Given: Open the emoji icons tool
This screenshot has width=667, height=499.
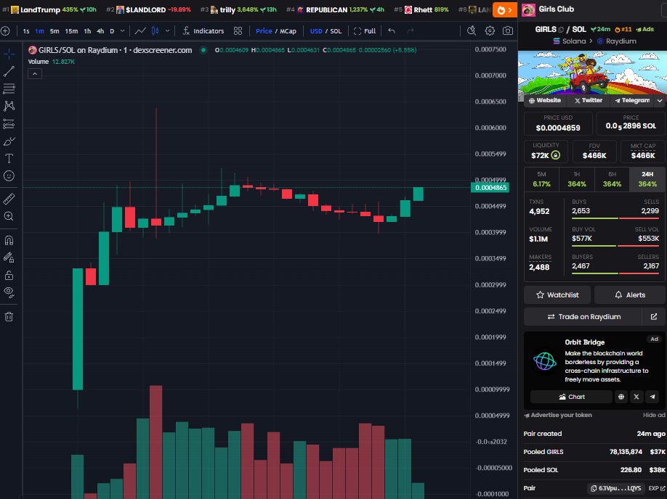Looking at the screenshot, I should click(x=9, y=176).
